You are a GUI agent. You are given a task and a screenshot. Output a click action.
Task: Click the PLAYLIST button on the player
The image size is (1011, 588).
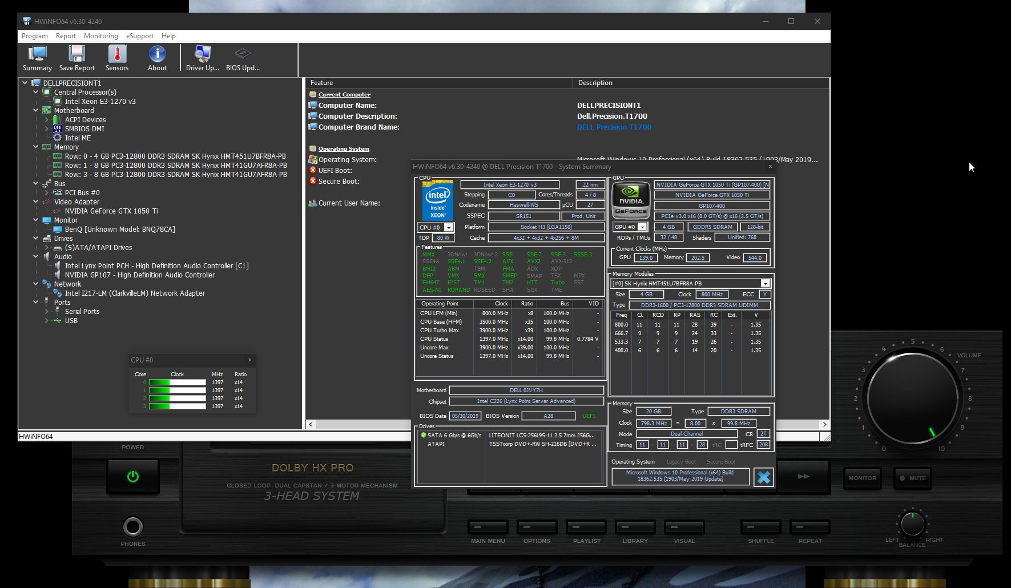point(586,527)
